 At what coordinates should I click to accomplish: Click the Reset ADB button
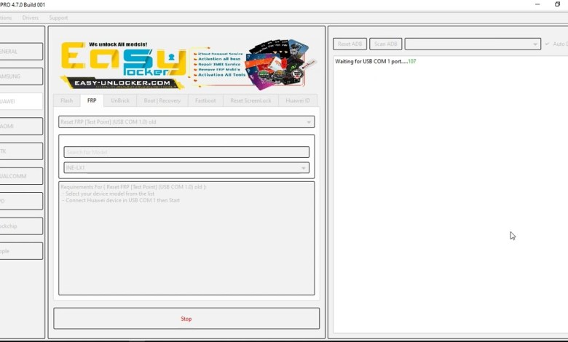pyautogui.click(x=350, y=44)
